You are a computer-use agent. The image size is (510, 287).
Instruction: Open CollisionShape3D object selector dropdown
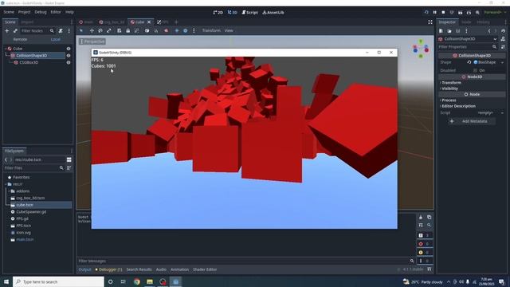(495, 39)
